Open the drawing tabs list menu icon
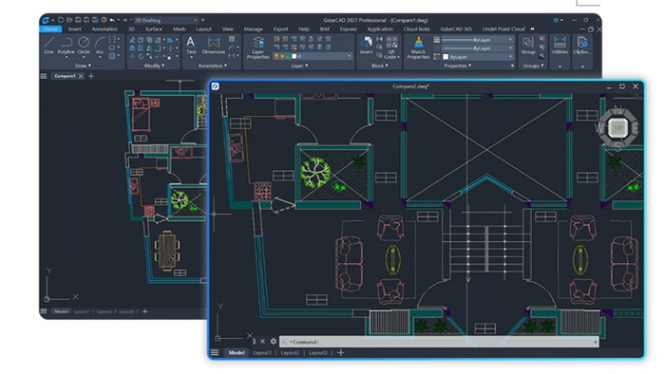Viewport: 665px width, 374px height. 44,76
